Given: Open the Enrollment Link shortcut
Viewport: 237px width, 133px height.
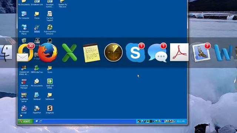Looking at the screenshot, I should 37,3.
